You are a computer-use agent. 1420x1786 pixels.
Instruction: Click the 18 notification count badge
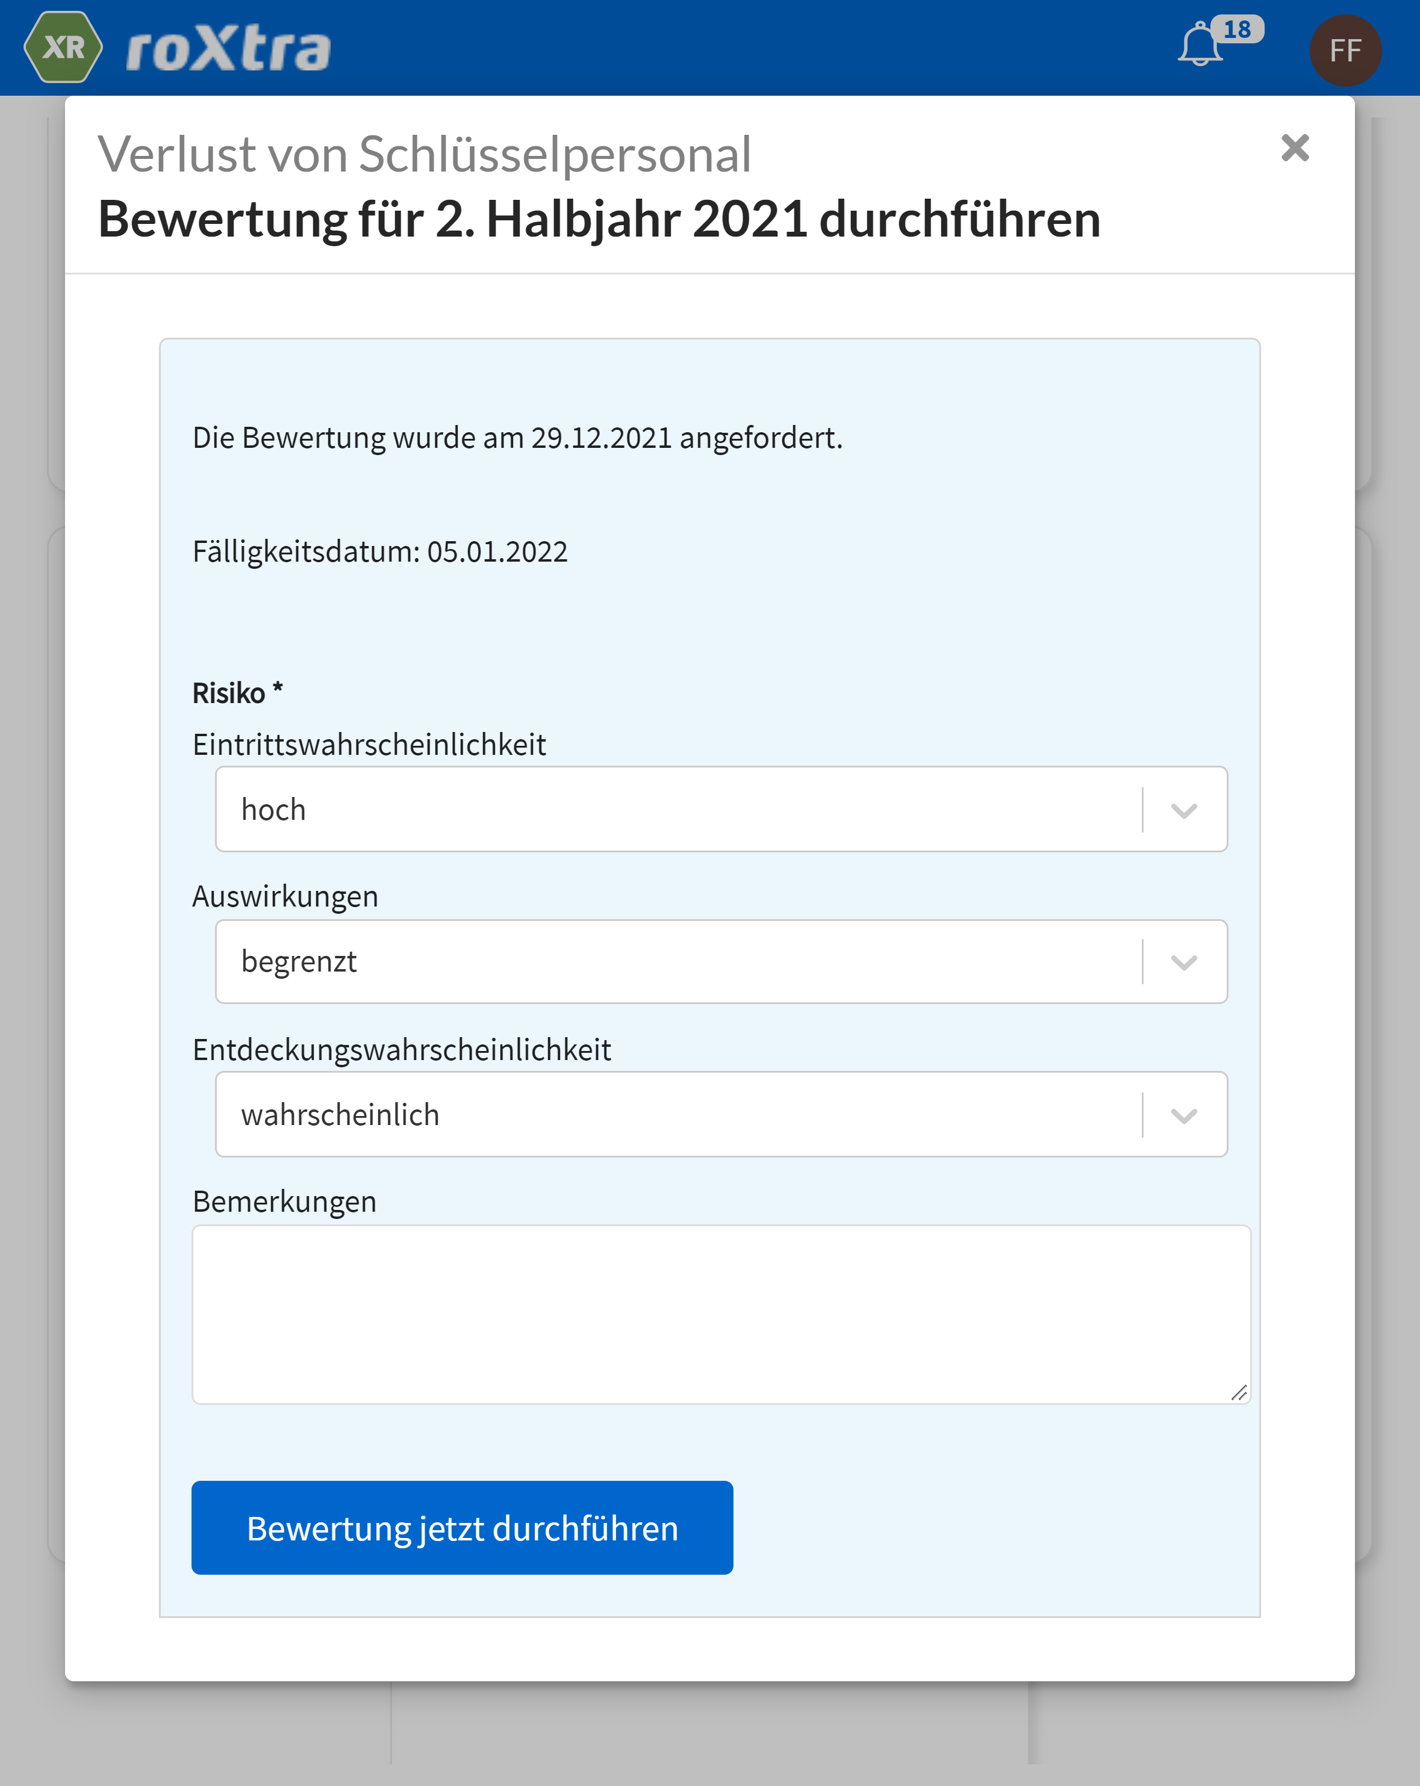(1237, 29)
